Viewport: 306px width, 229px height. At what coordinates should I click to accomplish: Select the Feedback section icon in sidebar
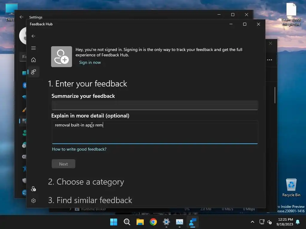pos(33,72)
